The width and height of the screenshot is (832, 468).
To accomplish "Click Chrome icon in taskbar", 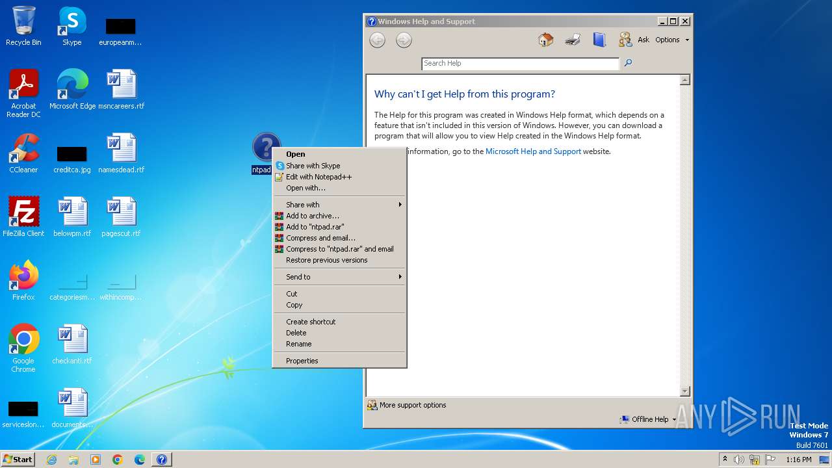I will tap(118, 460).
